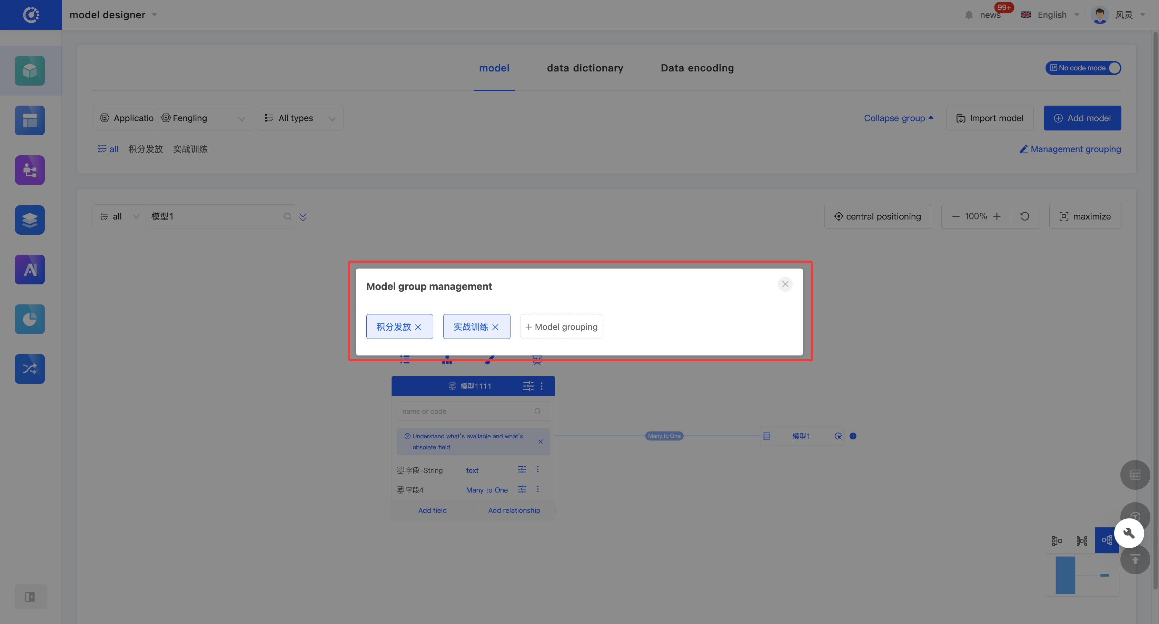Screen dimensions: 1159x624
Task: Remove the 积分发放 group tag
Action: [418, 327]
